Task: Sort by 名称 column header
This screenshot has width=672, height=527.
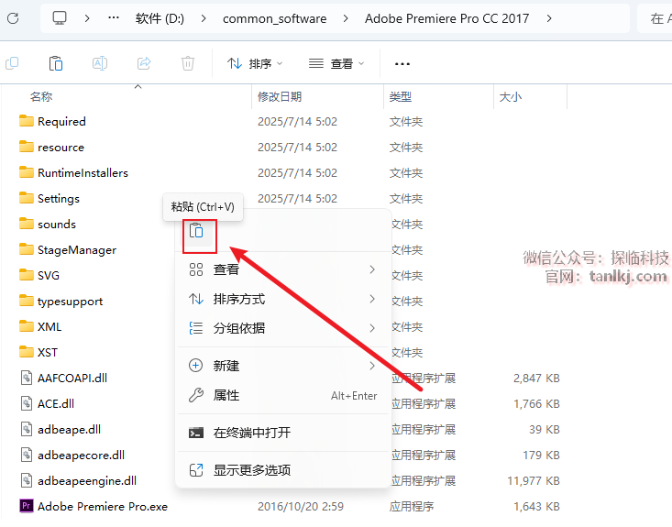Action: [x=41, y=97]
